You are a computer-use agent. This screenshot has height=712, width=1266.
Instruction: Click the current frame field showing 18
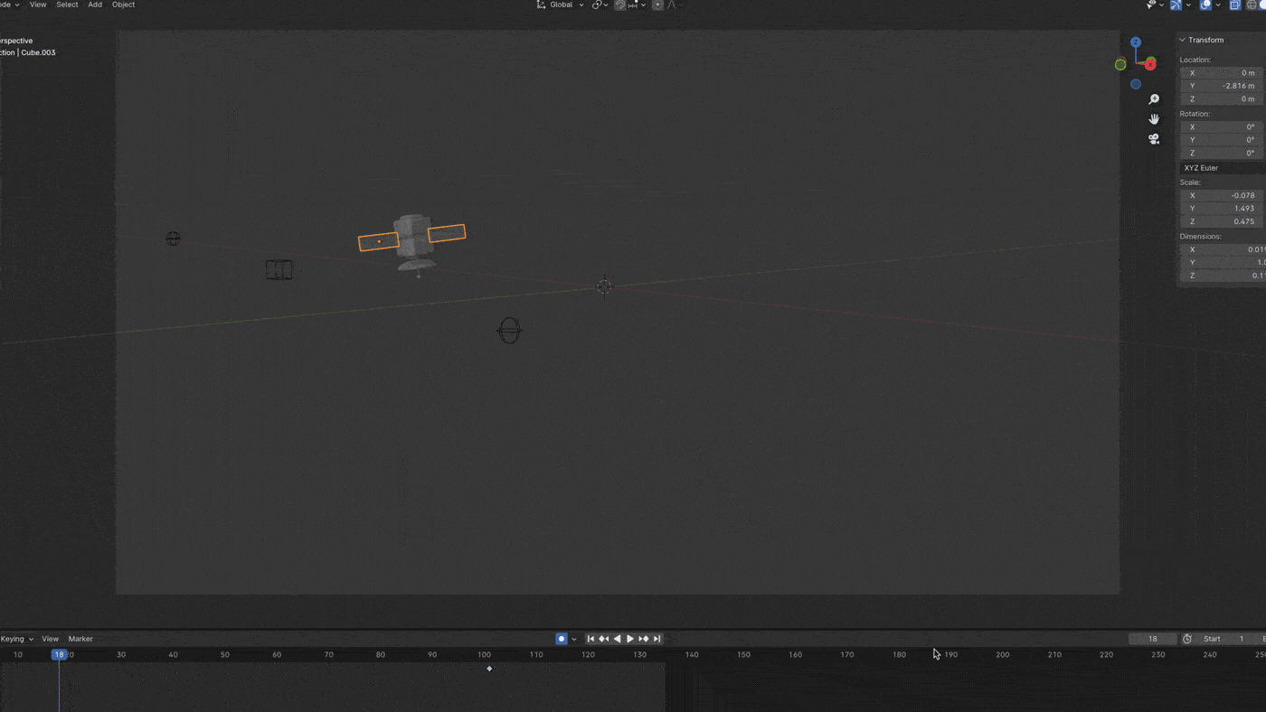point(1153,639)
